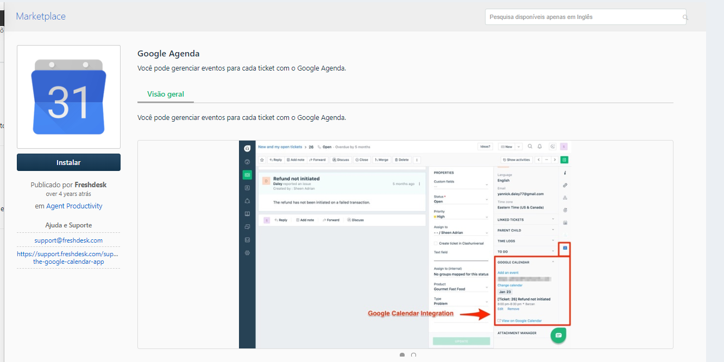Click the Ideas? button in the preview
Image resolution: width=724 pixels, height=362 pixels.
click(484, 147)
